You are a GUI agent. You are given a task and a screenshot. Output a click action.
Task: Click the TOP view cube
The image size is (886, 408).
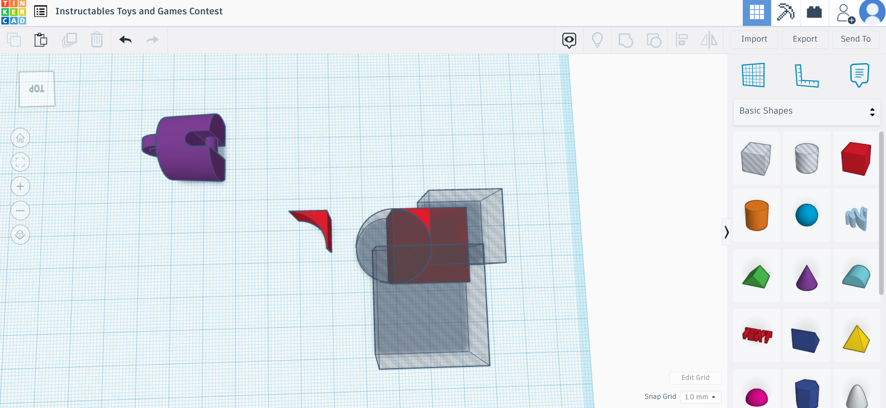point(37,89)
